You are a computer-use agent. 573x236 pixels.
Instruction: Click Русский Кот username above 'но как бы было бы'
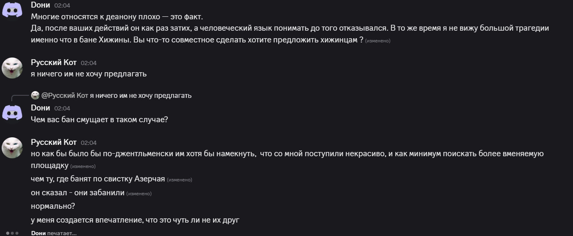[54, 142]
